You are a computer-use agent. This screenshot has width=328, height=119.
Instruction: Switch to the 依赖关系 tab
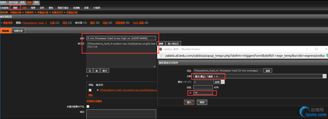(18, 31)
